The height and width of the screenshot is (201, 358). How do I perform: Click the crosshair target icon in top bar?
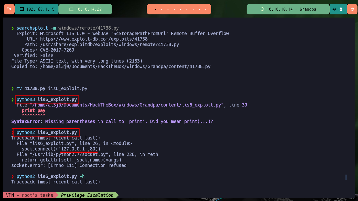click(262, 9)
